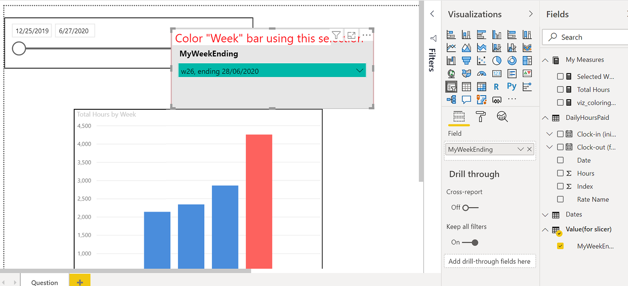This screenshot has height=286, width=628.
Task: Open the Format (paint roller) pane
Action: pos(481,117)
